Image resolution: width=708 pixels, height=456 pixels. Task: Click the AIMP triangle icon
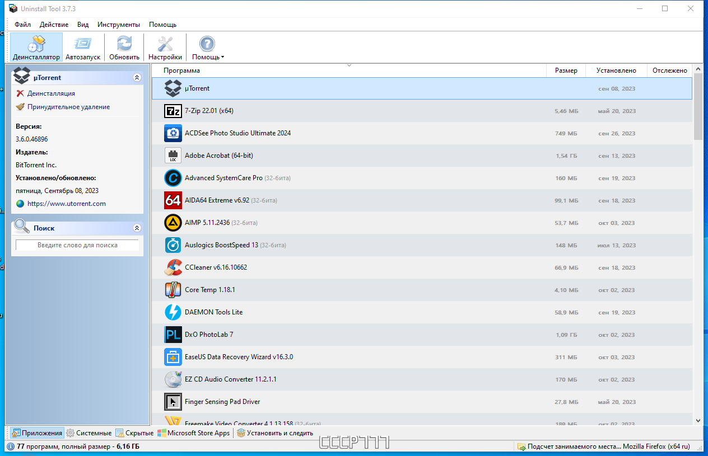(173, 222)
